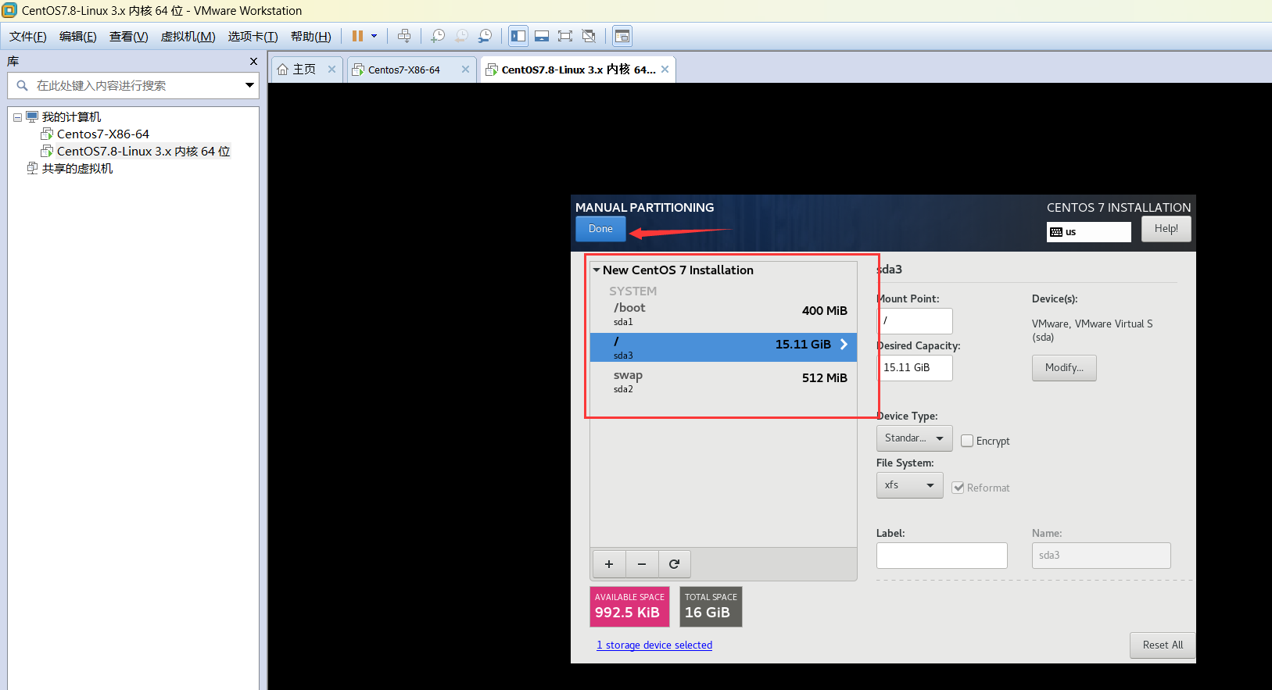The width and height of the screenshot is (1272, 690).
Task: Enable the Encrypt checkbox
Action: (x=967, y=441)
